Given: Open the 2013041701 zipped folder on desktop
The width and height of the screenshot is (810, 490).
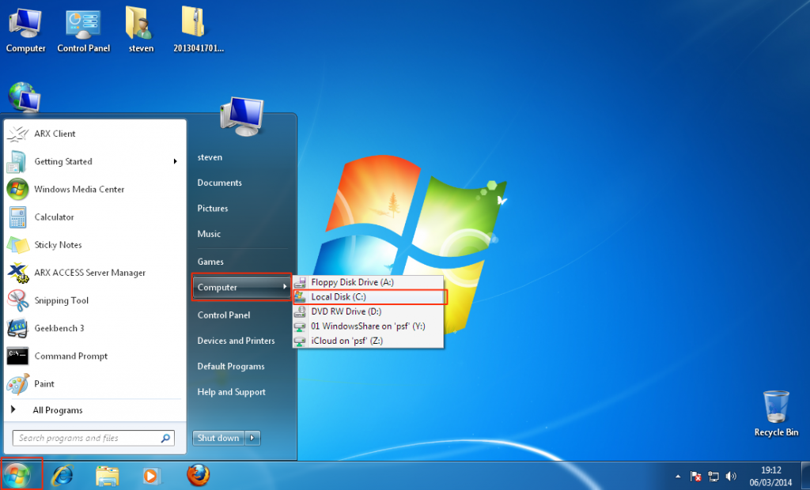Looking at the screenshot, I should coord(198,31).
